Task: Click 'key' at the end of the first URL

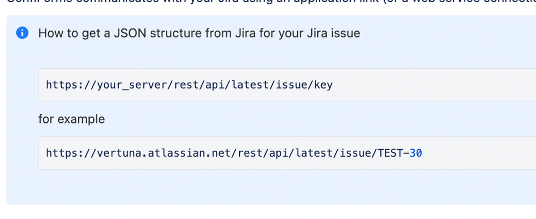Action: (x=323, y=85)
